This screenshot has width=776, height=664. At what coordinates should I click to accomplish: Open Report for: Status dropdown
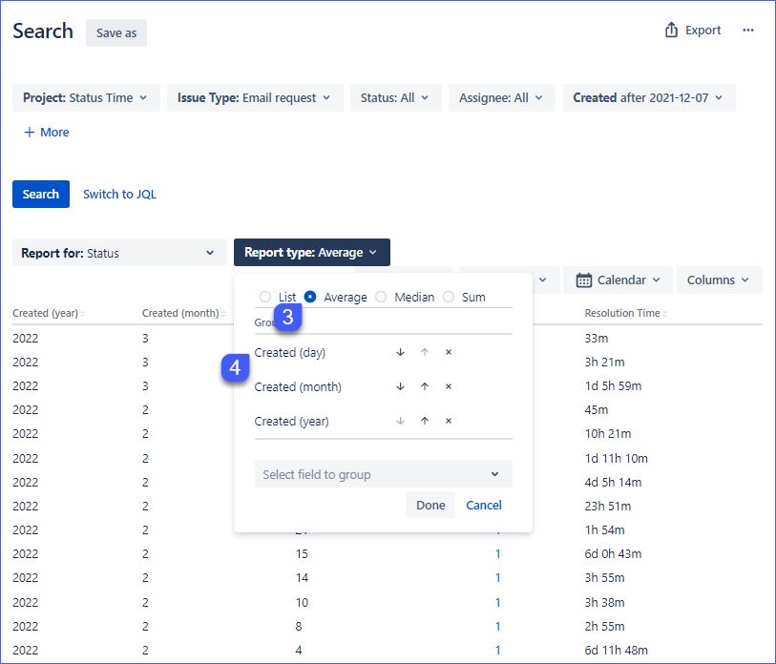click(119, 253)
